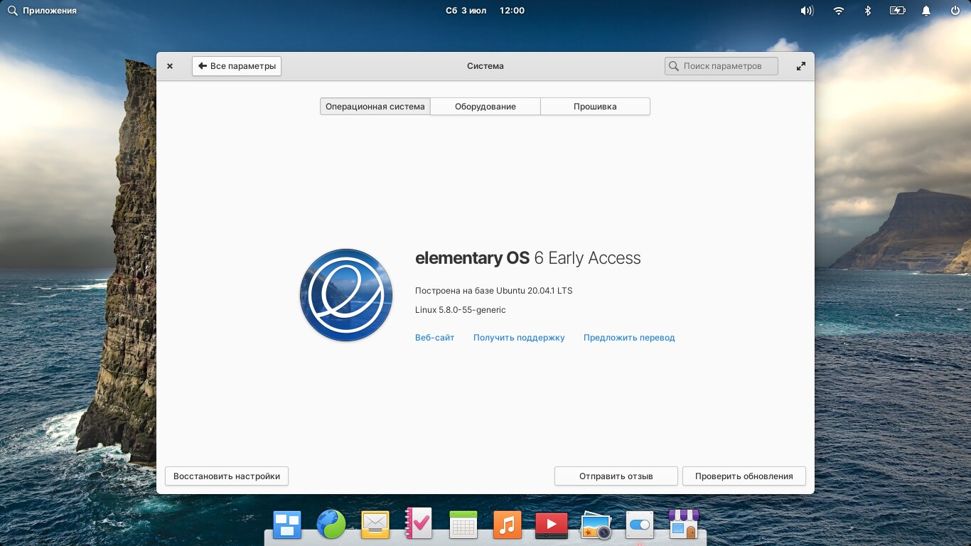This screenshot has height=546, width=971.
Task: Switch to the Оборудование tab
Action: [x=485, y=107]
